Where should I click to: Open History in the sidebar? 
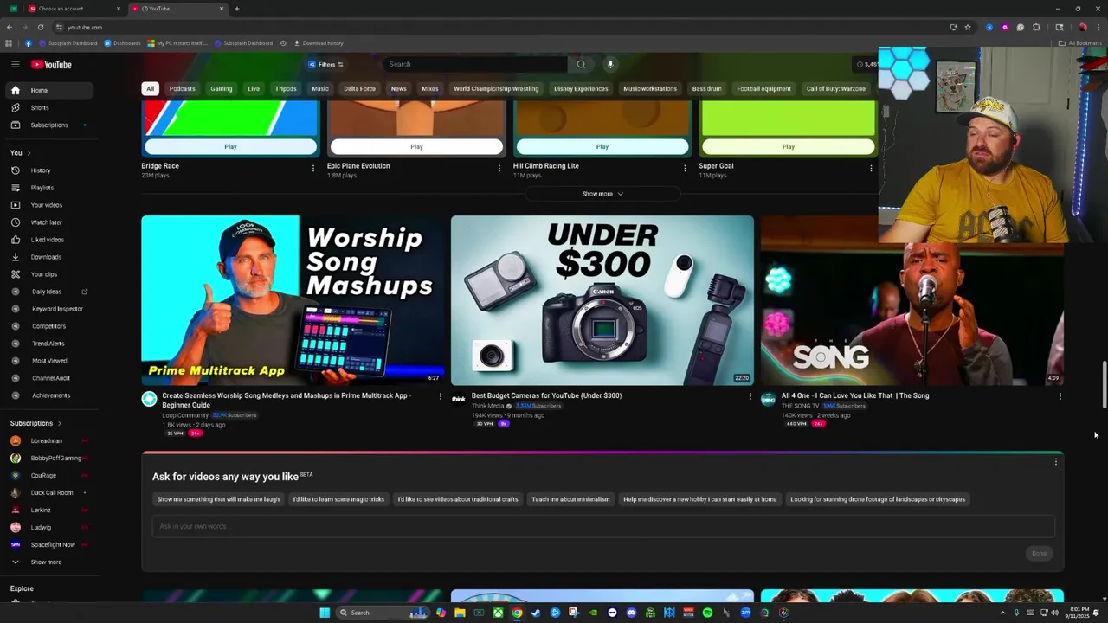pos(49,170)
